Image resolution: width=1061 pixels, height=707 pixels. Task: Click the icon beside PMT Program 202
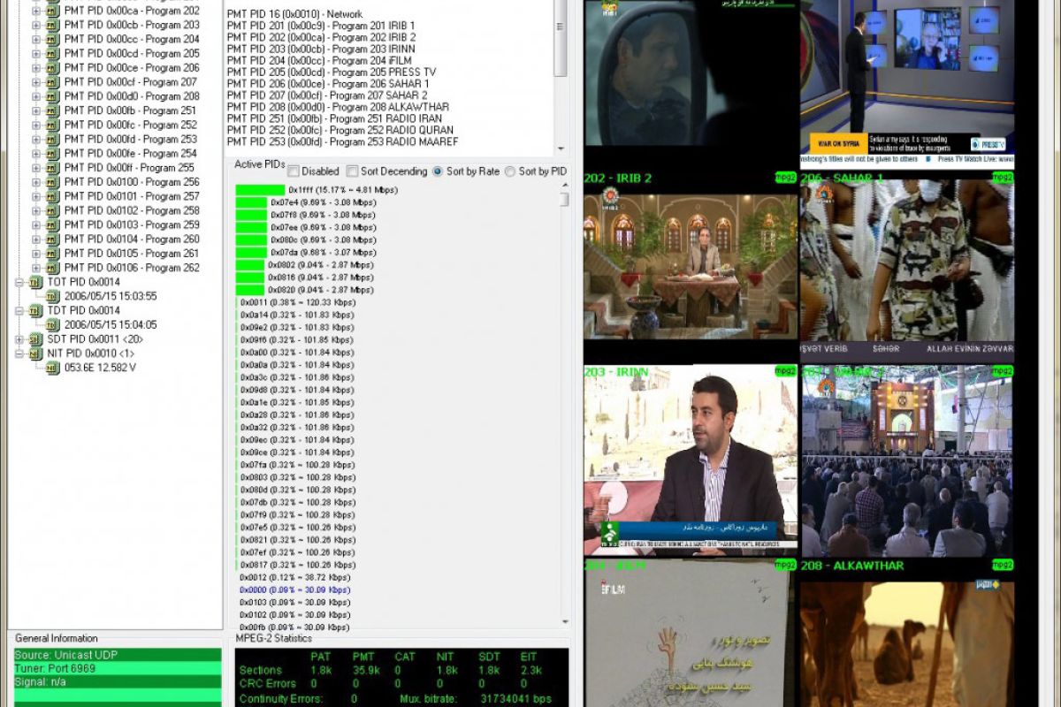tap(52, 11)
